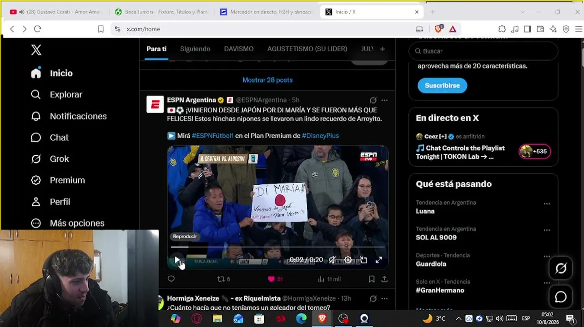The image size is (584, 327).
Task: Open Microsoft Edge from the taskbar
Action: [x=301, y=318]
